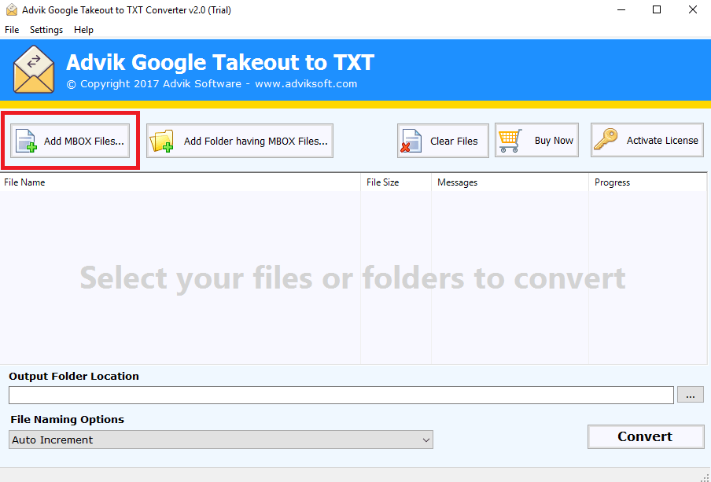The image size is (711, 482).
Task: Start conversion with the Convert button
Action: point(646,436)
